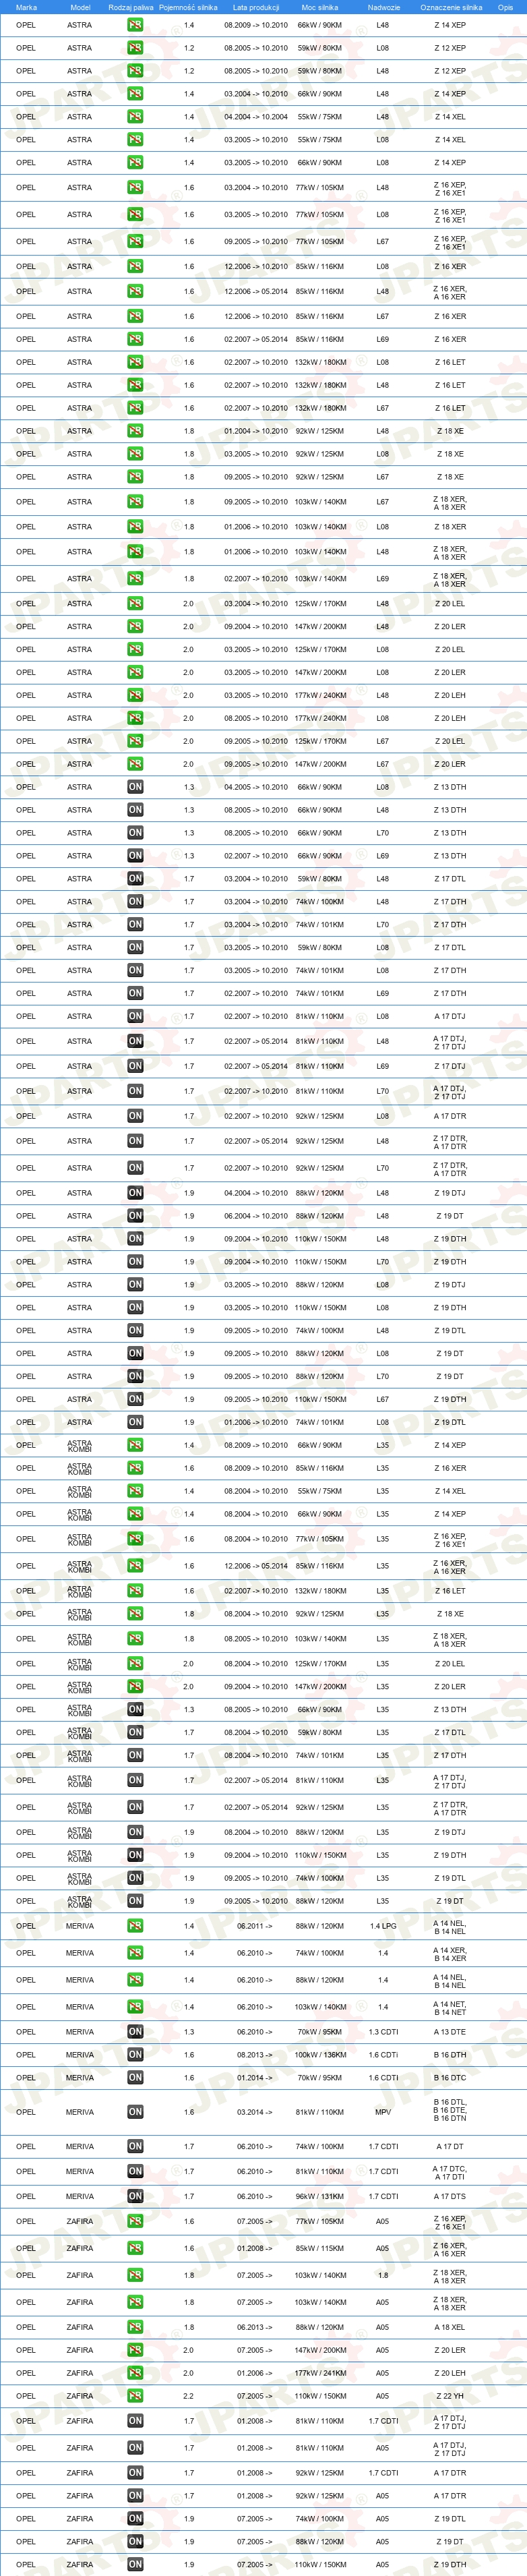
Task: Select the '1.4 LPG' body cell
Action: (383, 1926)
